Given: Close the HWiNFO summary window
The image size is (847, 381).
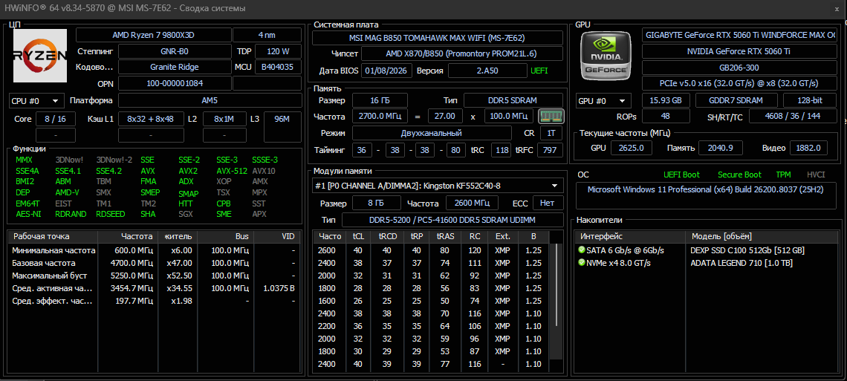Looking at the screenshot, I should point(836,9).
